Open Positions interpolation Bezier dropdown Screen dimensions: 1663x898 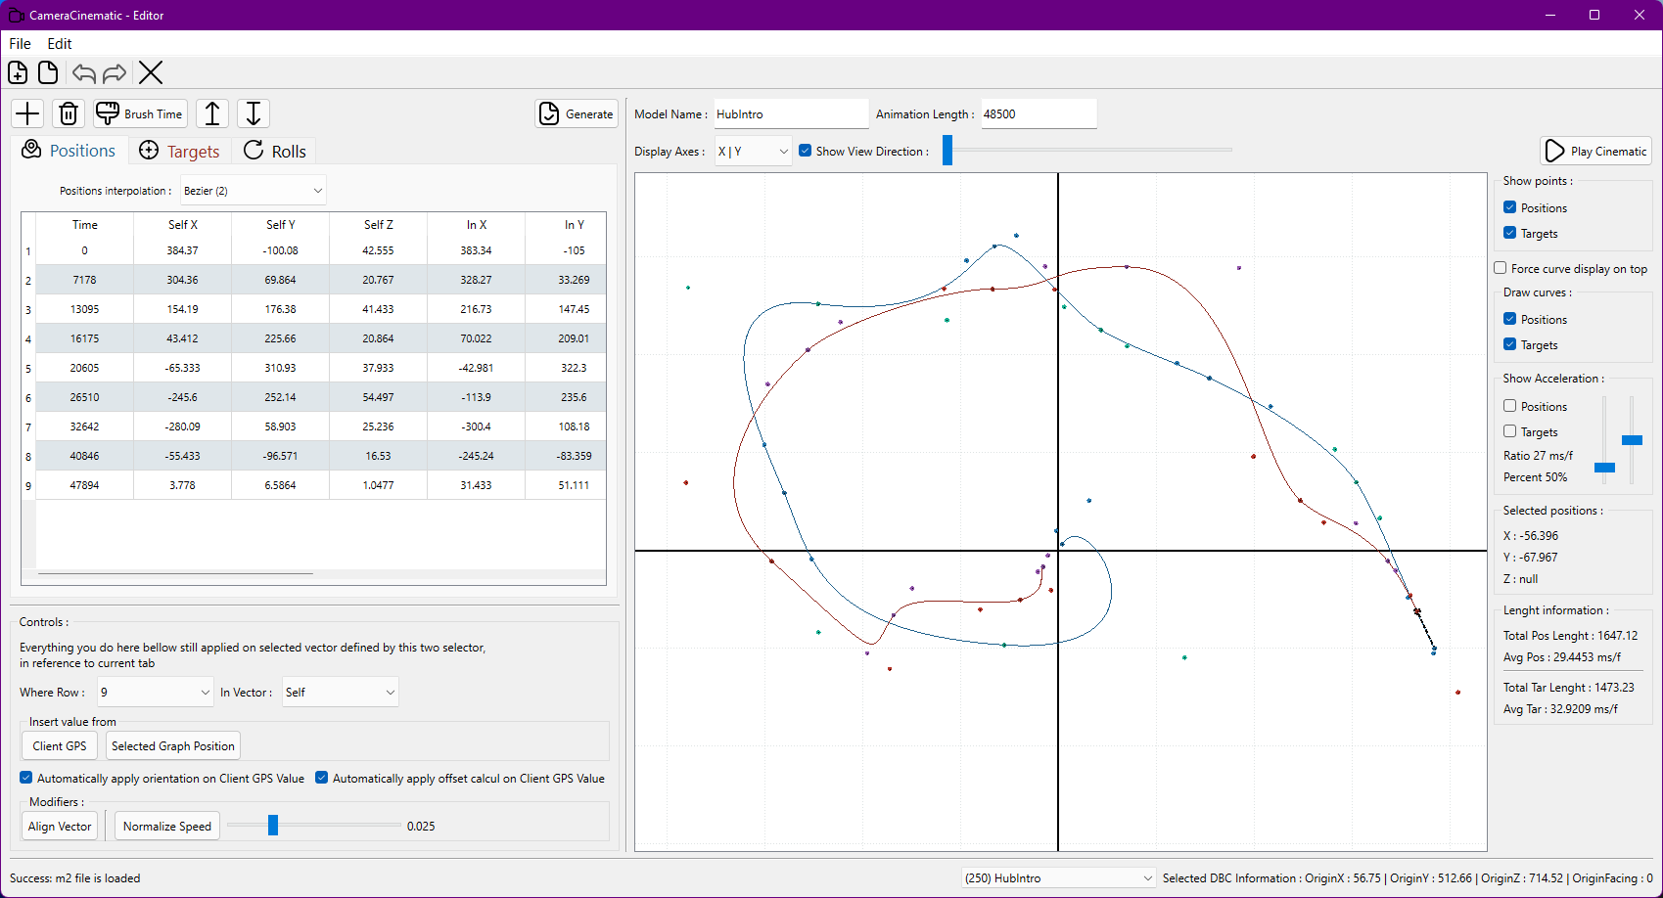(254, 191)
